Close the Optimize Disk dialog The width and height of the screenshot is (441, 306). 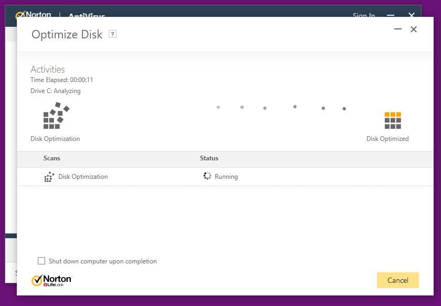(x=414, y=29)
